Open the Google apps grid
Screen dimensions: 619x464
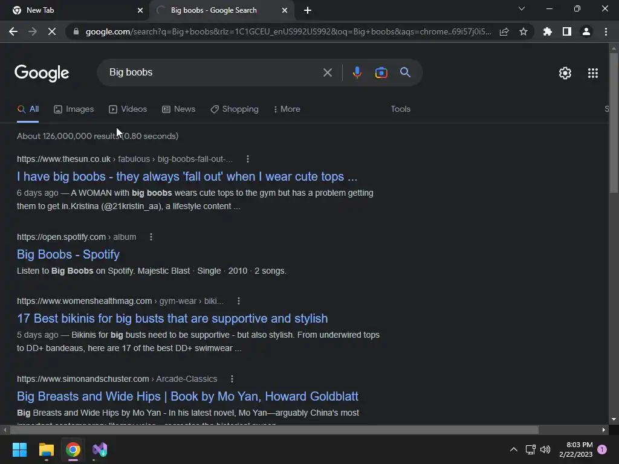pyautogui.click(x=593, y=73)
